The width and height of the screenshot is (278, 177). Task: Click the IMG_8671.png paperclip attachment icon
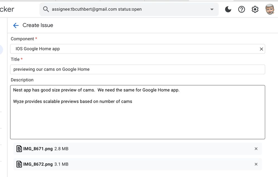tap(19, 149)
